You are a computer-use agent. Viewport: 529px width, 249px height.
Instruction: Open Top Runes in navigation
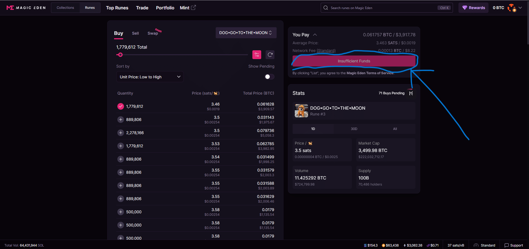click(x=117, y=8)
